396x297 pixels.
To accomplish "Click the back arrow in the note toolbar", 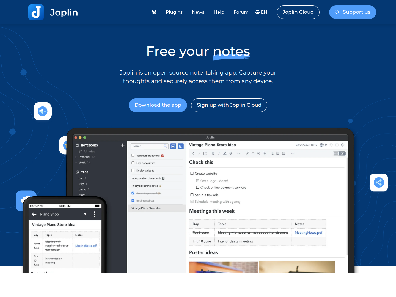I will coord(193,153).
